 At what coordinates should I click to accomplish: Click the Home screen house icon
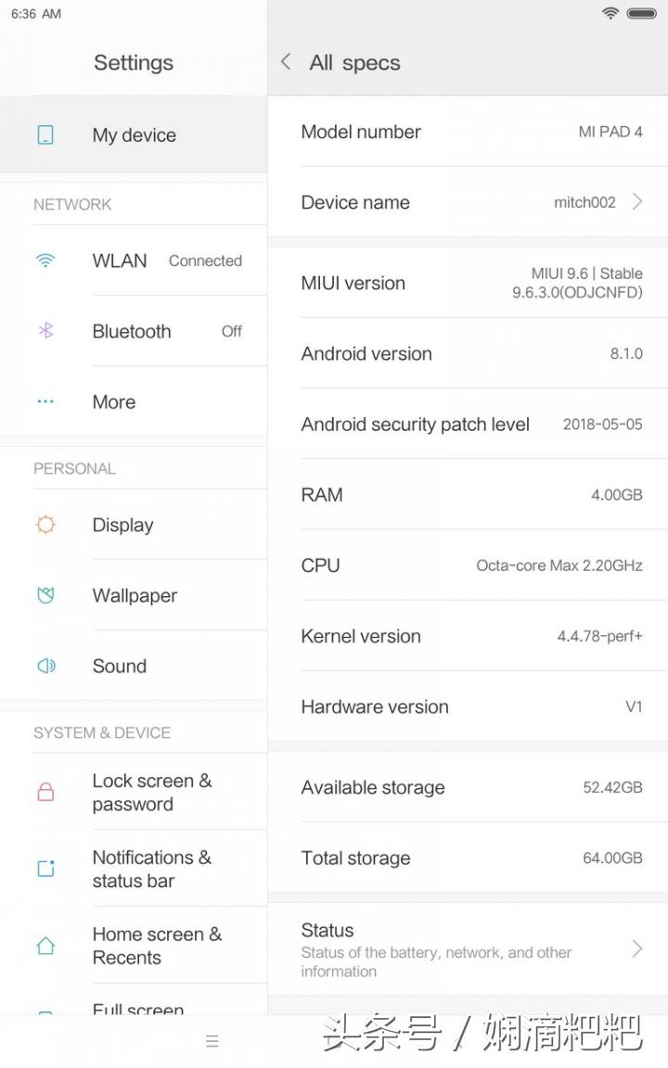tap(45, 946)
